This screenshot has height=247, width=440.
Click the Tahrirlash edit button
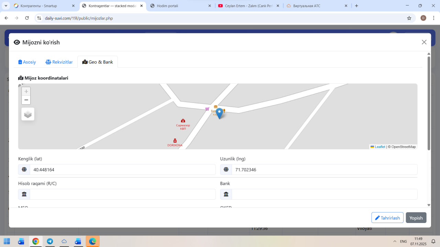pos(387,218)
